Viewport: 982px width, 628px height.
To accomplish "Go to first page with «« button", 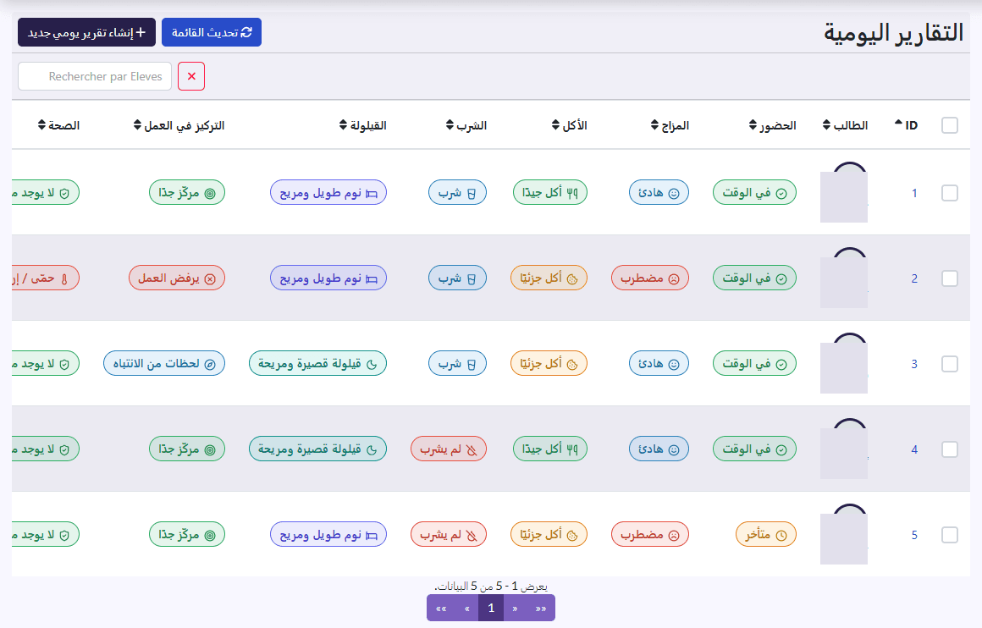I will [x=440, y=608].
